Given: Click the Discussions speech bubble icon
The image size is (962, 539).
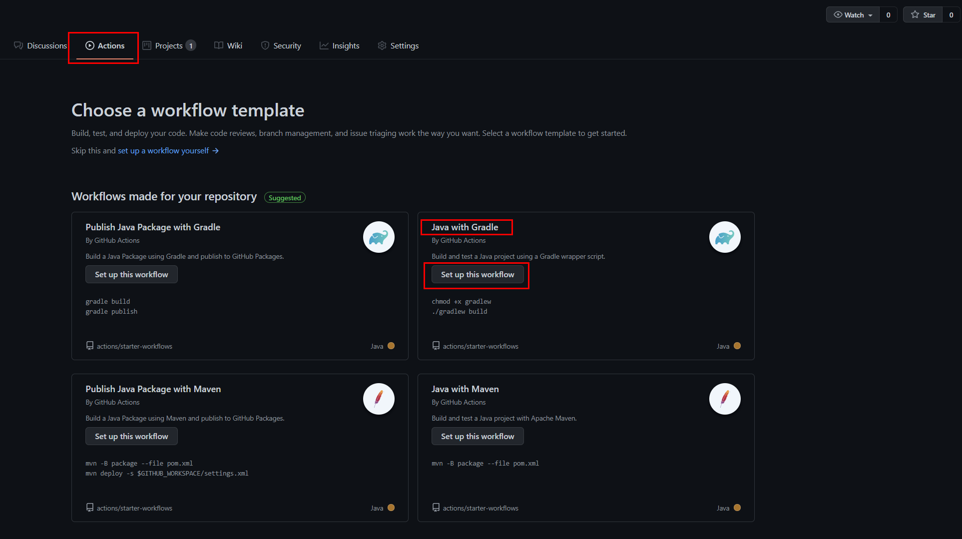Looking at the screenshot, I should coord(18,45).
